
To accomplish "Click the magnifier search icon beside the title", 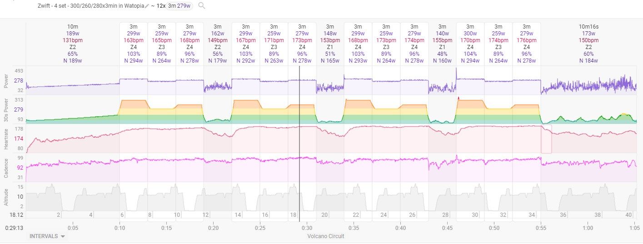I will tap(202, 6).
